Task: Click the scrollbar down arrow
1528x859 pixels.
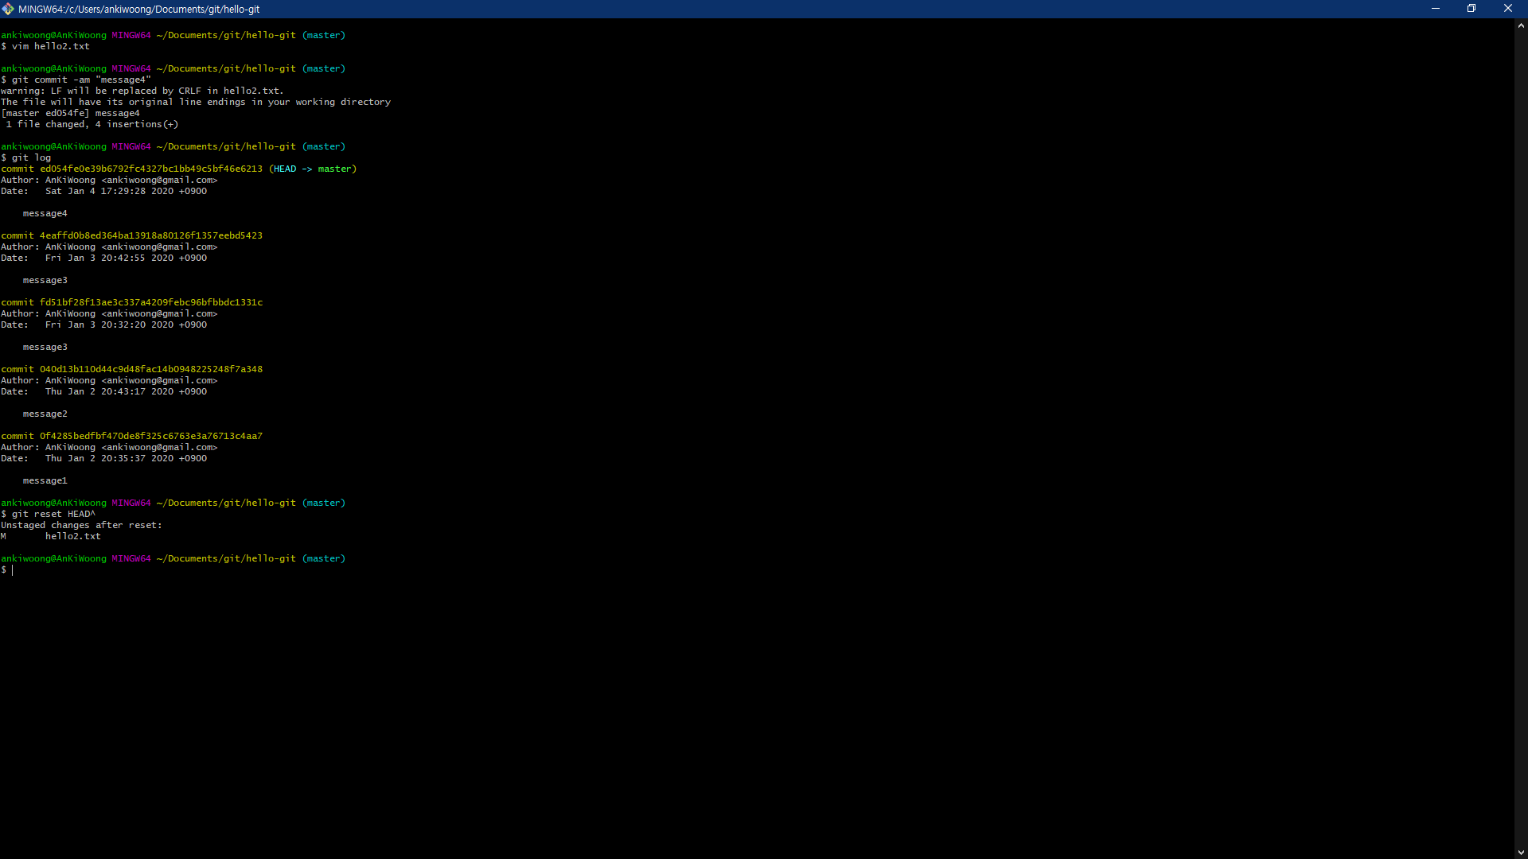Action: [x=1521, y=852]
